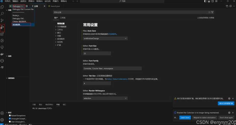Collapse the 断点 breakpoints section
236x125 pixels.
coord(9,112)
